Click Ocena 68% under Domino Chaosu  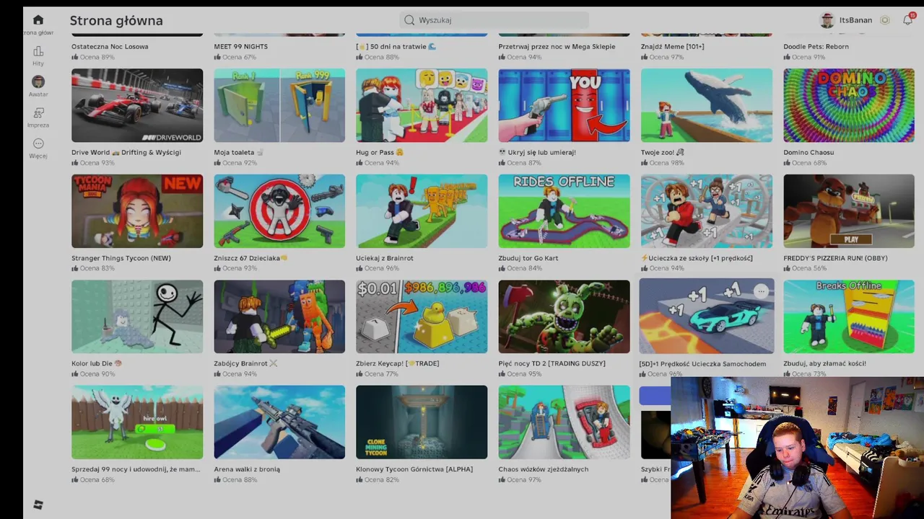coord(805,163)
